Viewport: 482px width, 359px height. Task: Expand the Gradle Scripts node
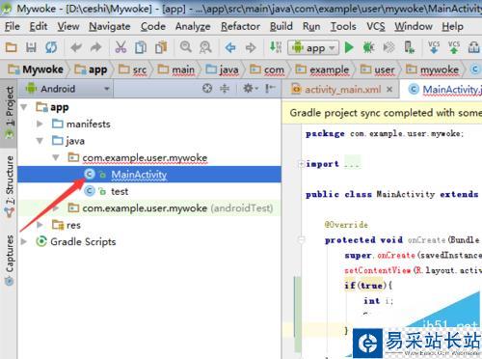(24, 241)
